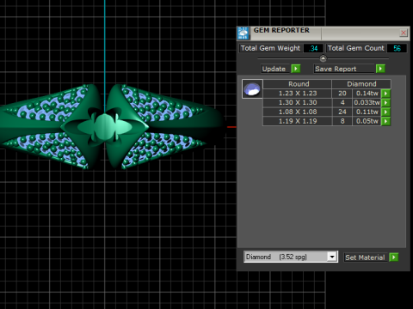Click green arrow on the 1.08 X 1.08 row

(386, 112)
